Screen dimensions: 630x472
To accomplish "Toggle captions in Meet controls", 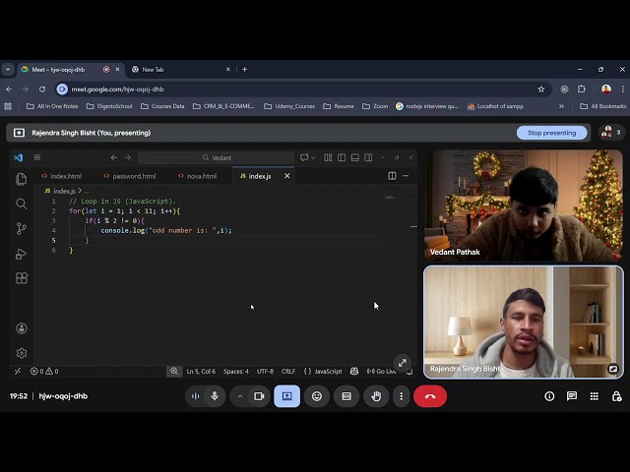I will (x=346, y=396).
